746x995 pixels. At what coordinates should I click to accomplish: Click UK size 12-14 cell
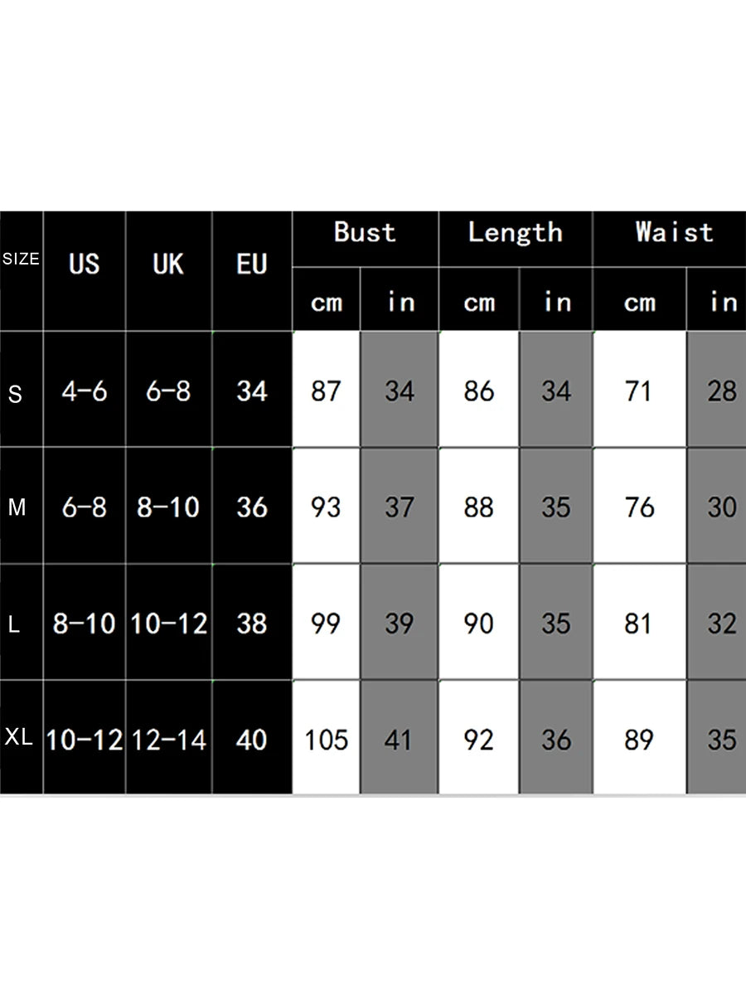tap(168, 740)
